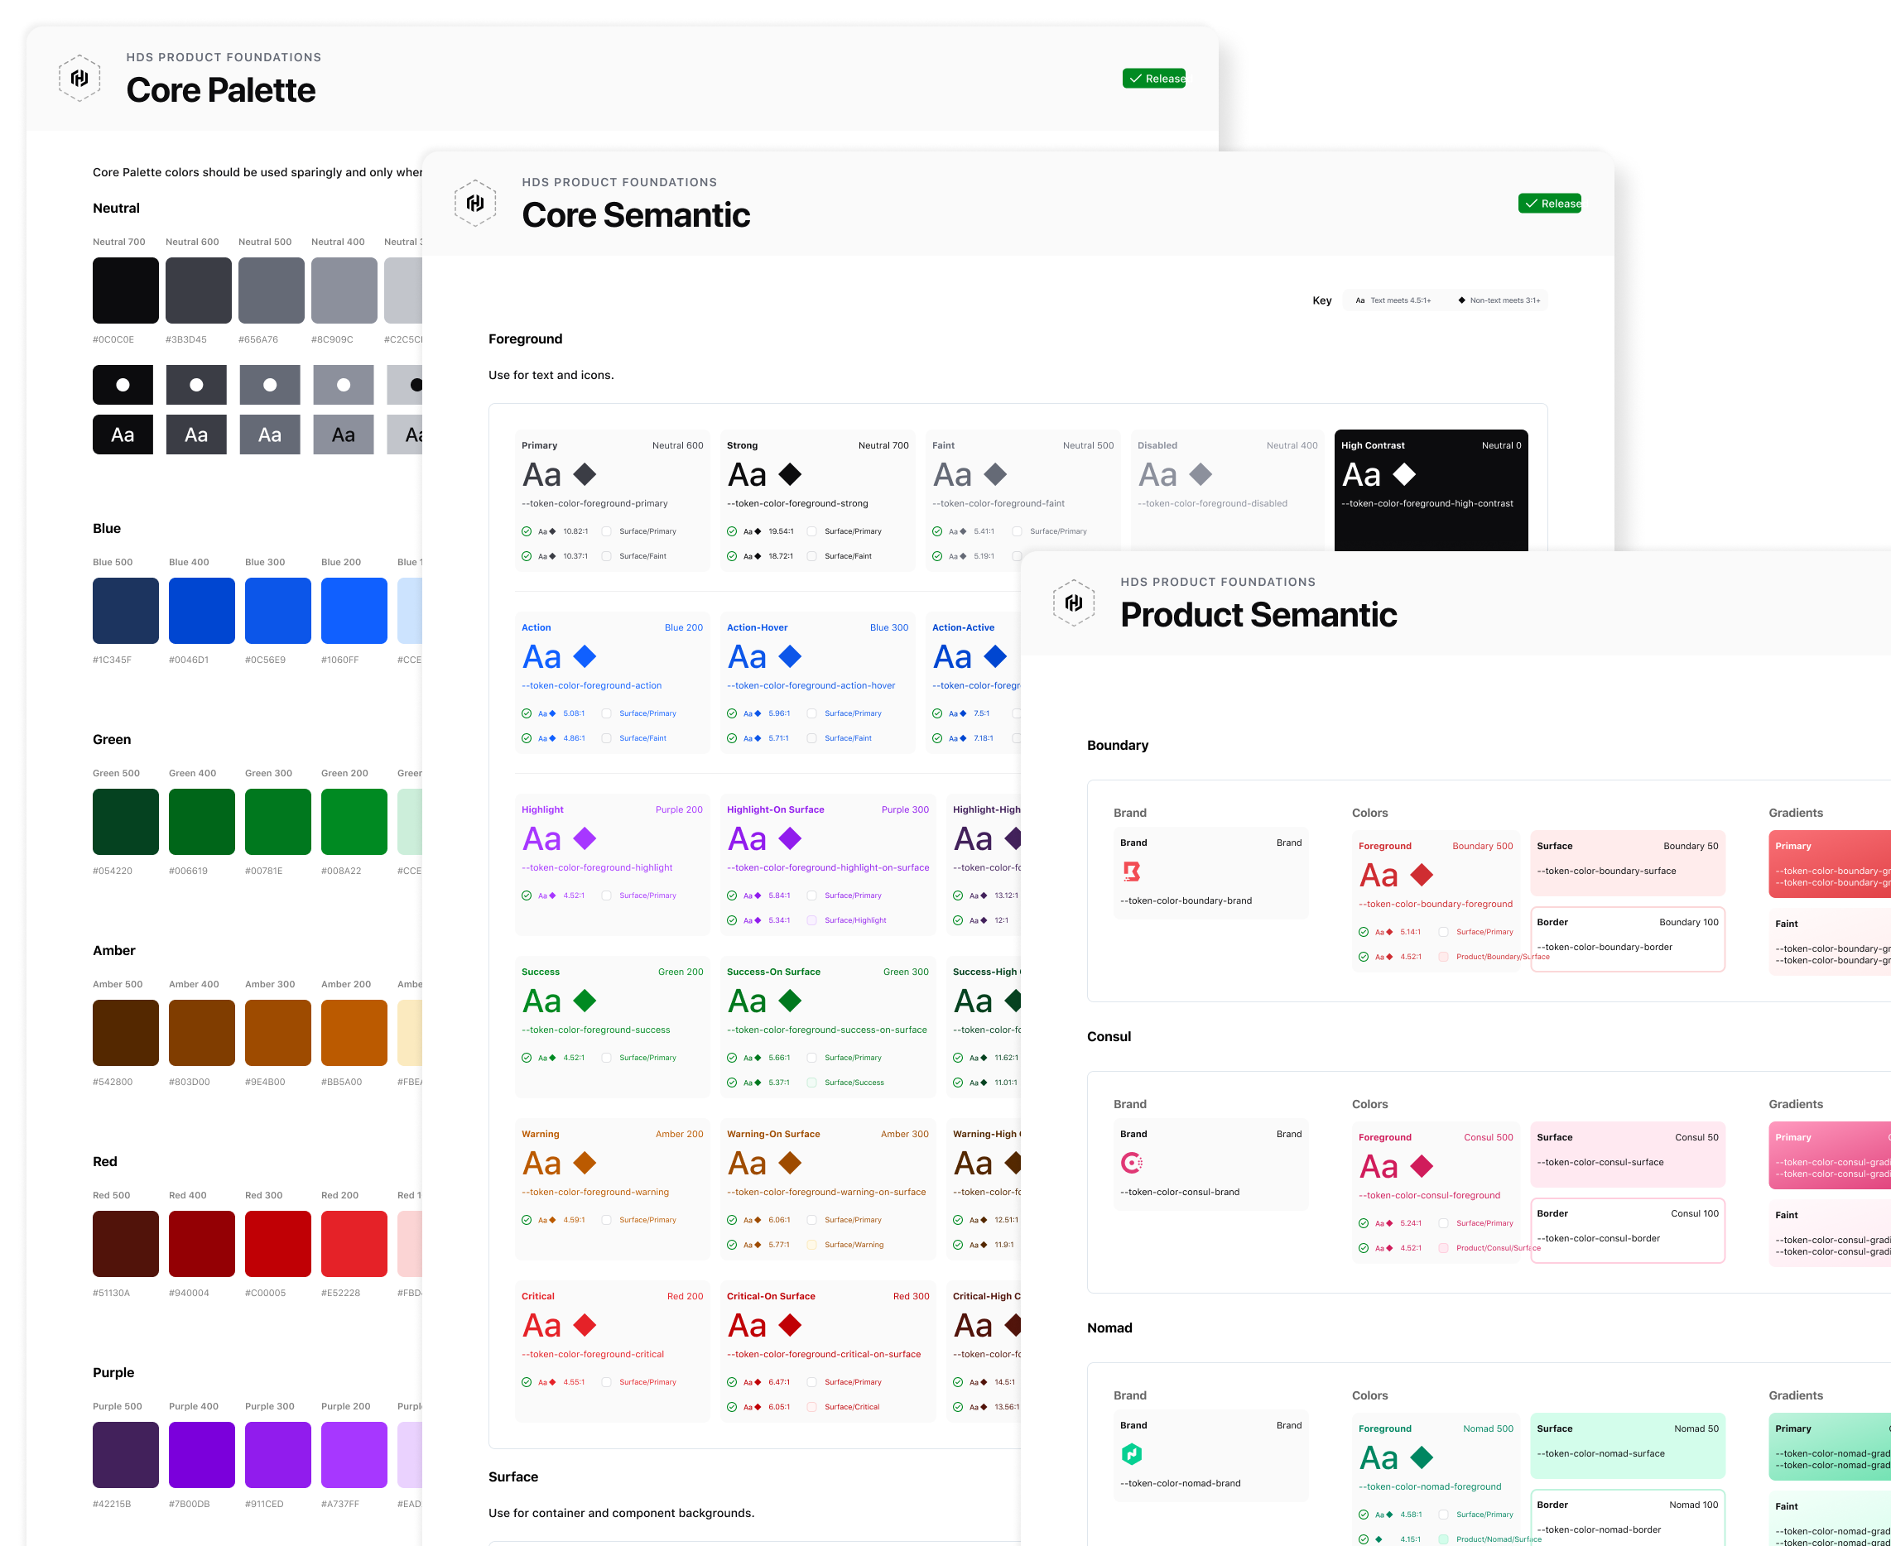Select the Consul brand logo icon

(x=1131, y=1162)
